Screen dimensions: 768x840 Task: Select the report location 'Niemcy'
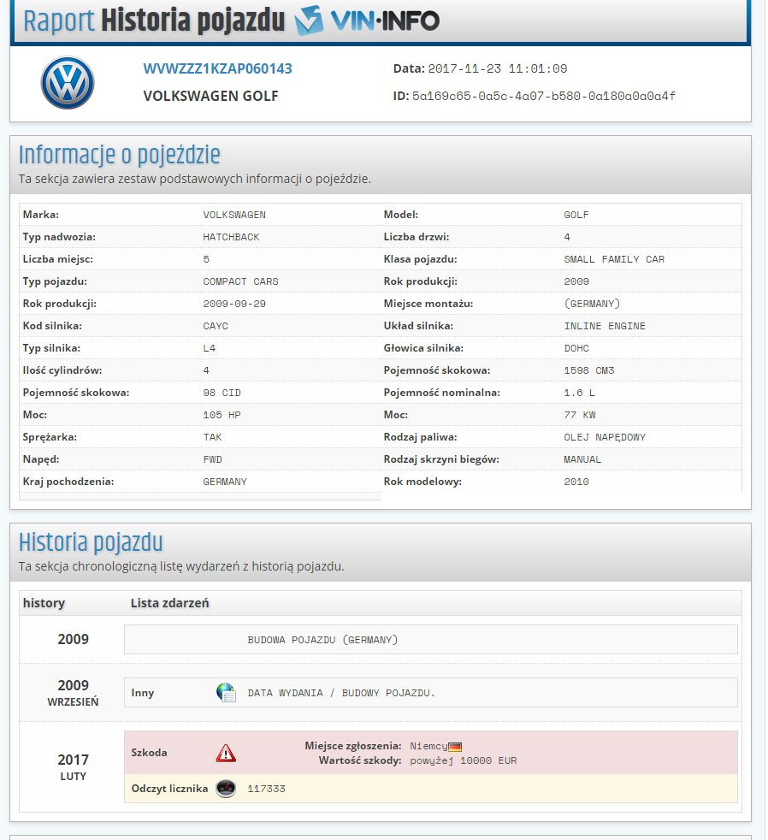click(428, 746)
